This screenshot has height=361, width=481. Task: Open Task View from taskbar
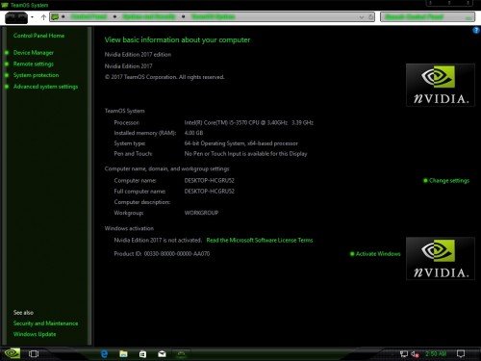coord(34,353)
